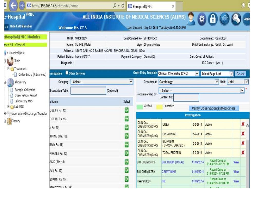
Task: Remove CREATININE investigation with red X
Action: point(243,134)
